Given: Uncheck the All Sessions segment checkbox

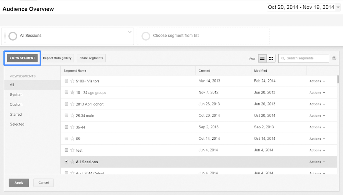Looking at the screenshot, I should tap(66, 162).
